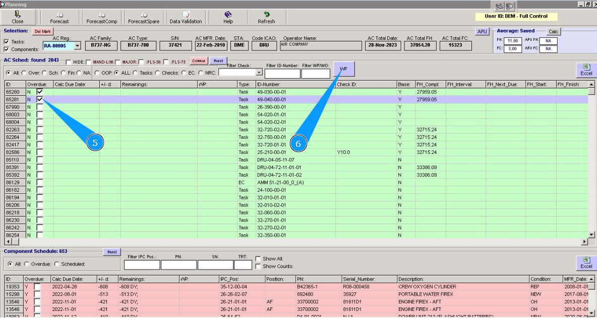Uncheck the Tasks checkbox in Selection
Image resolution: width=597 pixels, height=318 pixels.
point(6,42)
